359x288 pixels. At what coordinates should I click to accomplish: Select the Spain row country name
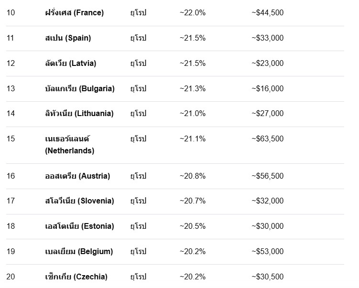[68, 38]
